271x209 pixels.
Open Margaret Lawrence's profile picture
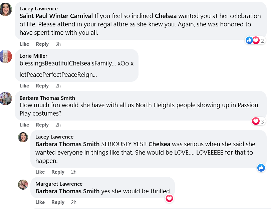click(23, 184)
